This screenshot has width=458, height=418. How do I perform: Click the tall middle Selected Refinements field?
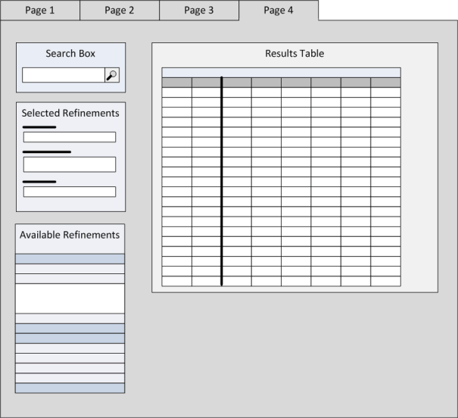tap(70, 164)
